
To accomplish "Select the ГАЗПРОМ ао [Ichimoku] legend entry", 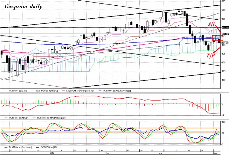I will (x=45, y=91).
